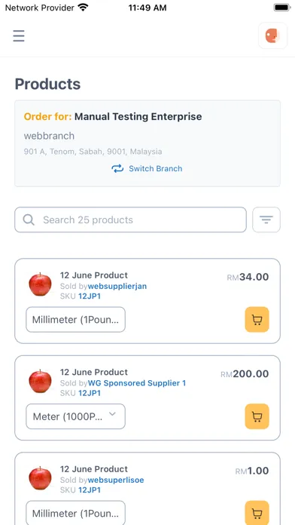The image size is (295, 525).
Task: Open websuperlisoe supplier link
Action: 116,480
